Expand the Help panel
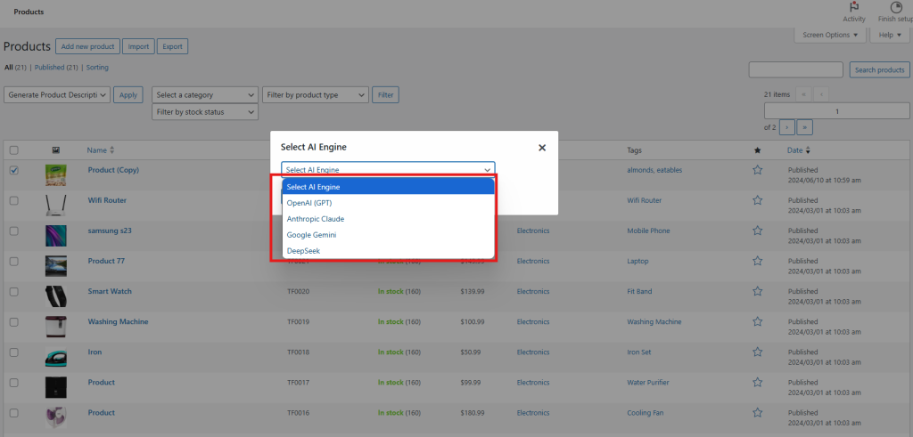913x437 pixels. [890, 35]
